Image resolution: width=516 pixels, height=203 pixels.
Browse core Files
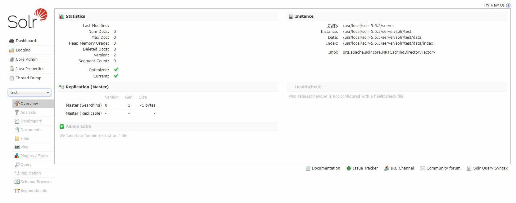pyautogui.click(x=25, y=139)
